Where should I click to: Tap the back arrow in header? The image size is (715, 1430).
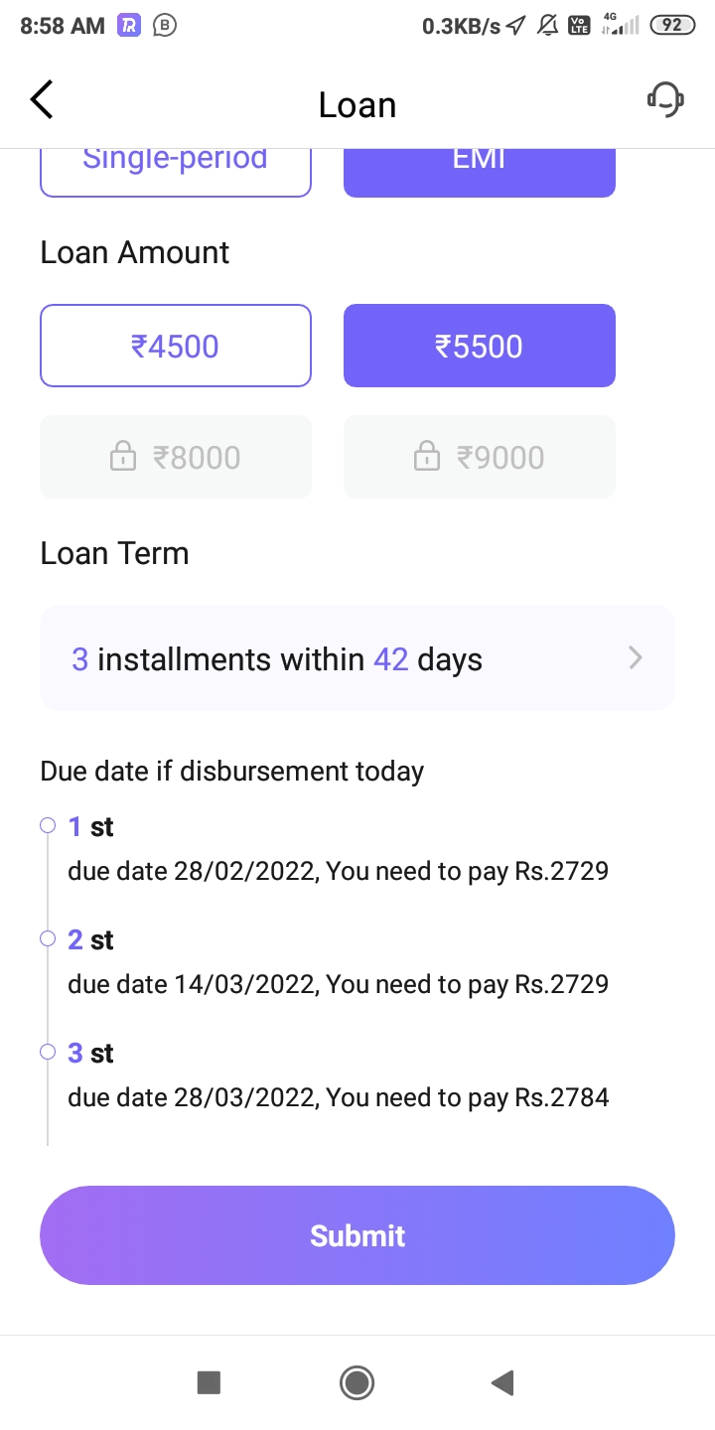[x=42, y=100]
